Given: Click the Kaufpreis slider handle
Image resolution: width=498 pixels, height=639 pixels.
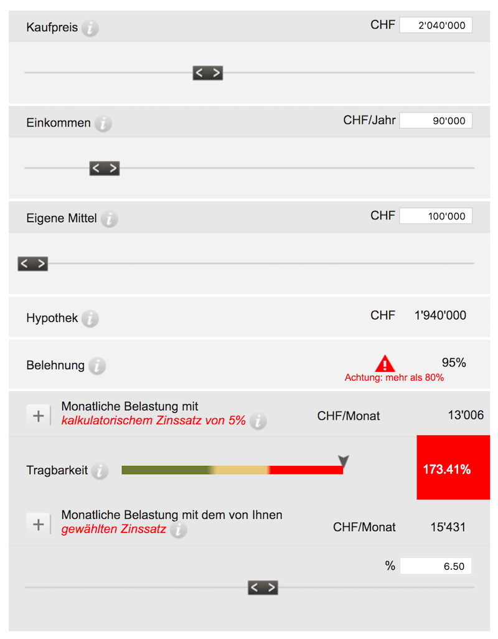Looking at the screenshot, I should (x=208, y=73).
